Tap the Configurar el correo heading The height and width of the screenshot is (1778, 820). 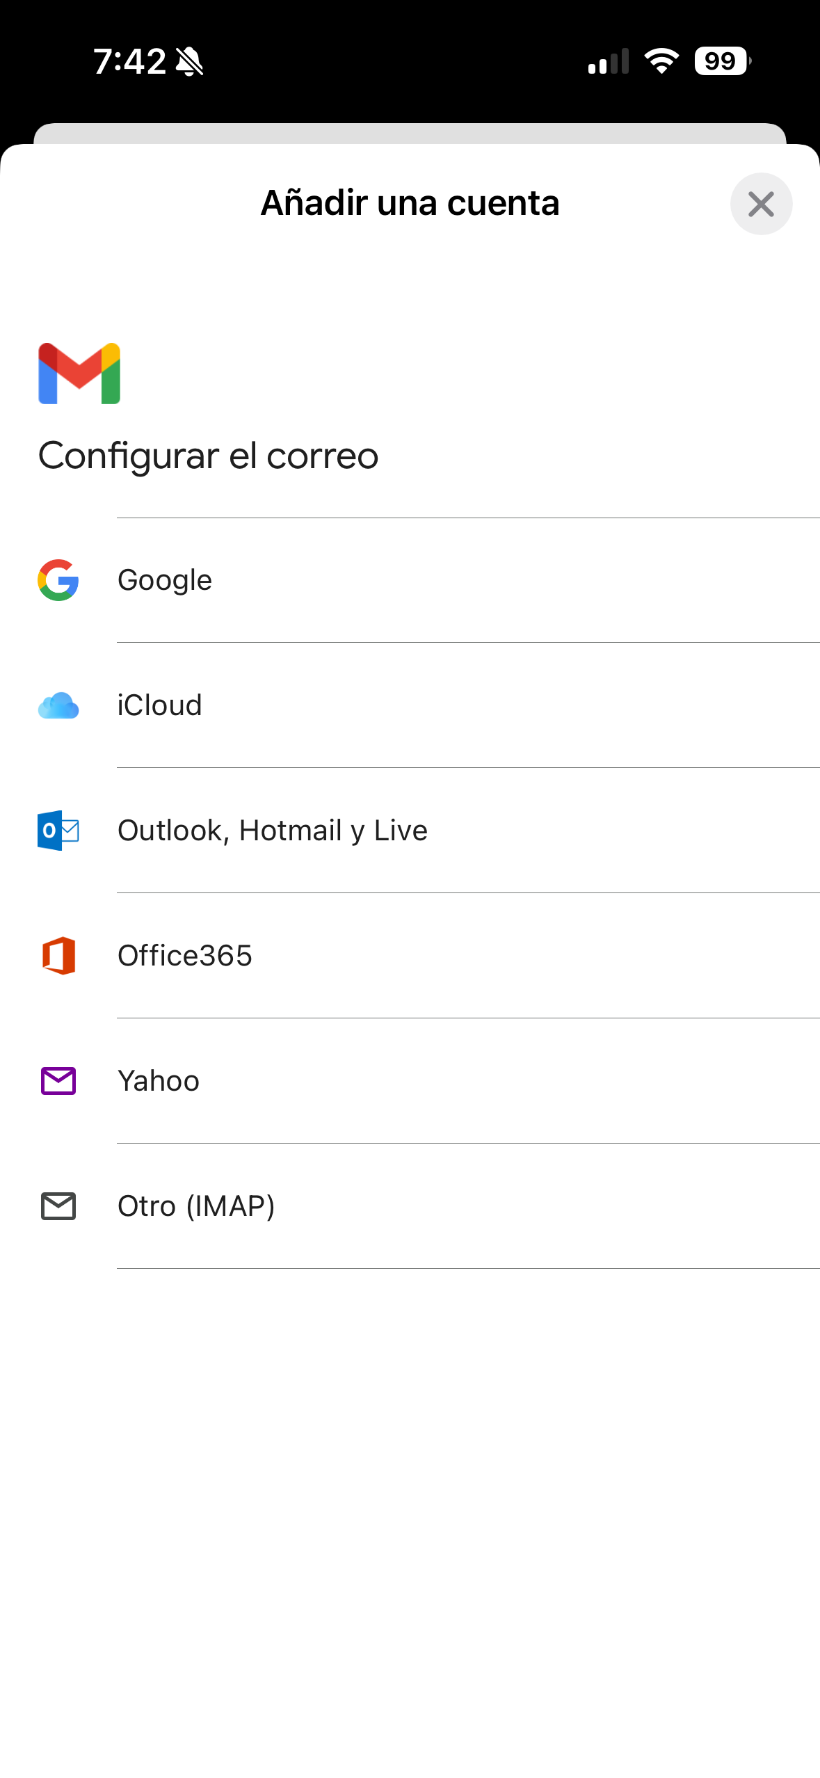click(209, 456)
